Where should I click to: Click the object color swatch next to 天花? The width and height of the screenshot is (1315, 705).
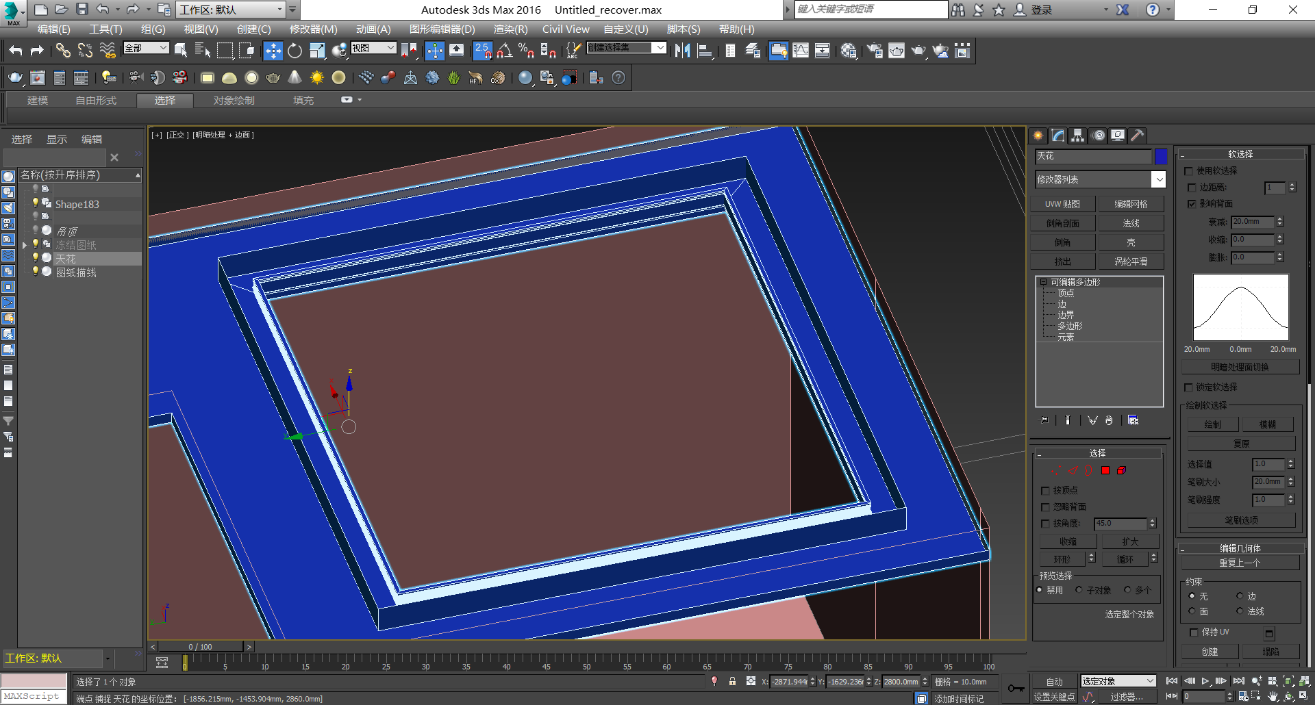point(1160,156)
